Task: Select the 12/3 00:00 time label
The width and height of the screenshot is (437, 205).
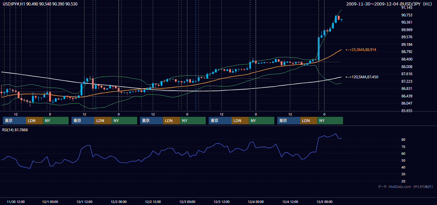Action: (x=187, y=202)
